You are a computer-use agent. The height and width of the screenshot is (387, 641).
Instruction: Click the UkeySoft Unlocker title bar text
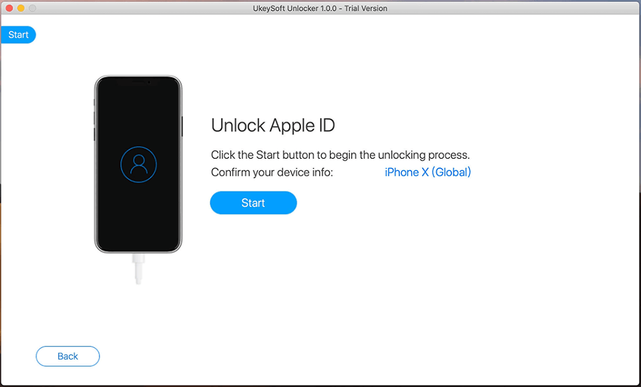[x=320, y=8]
